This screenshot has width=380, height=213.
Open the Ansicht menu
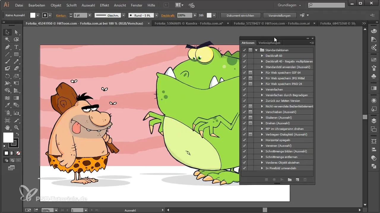[x=120, y=5]
